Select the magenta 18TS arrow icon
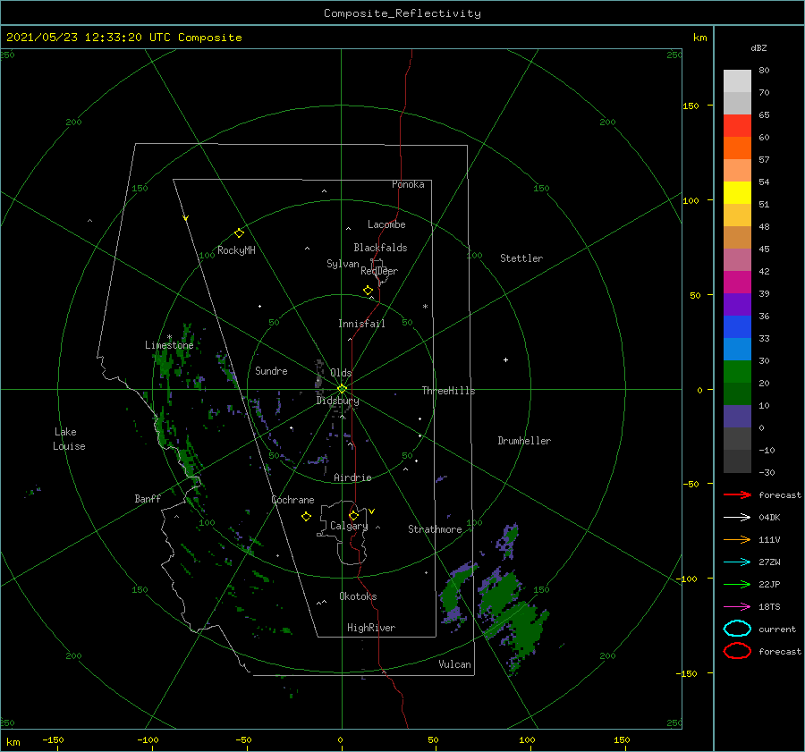 point(737,607)
